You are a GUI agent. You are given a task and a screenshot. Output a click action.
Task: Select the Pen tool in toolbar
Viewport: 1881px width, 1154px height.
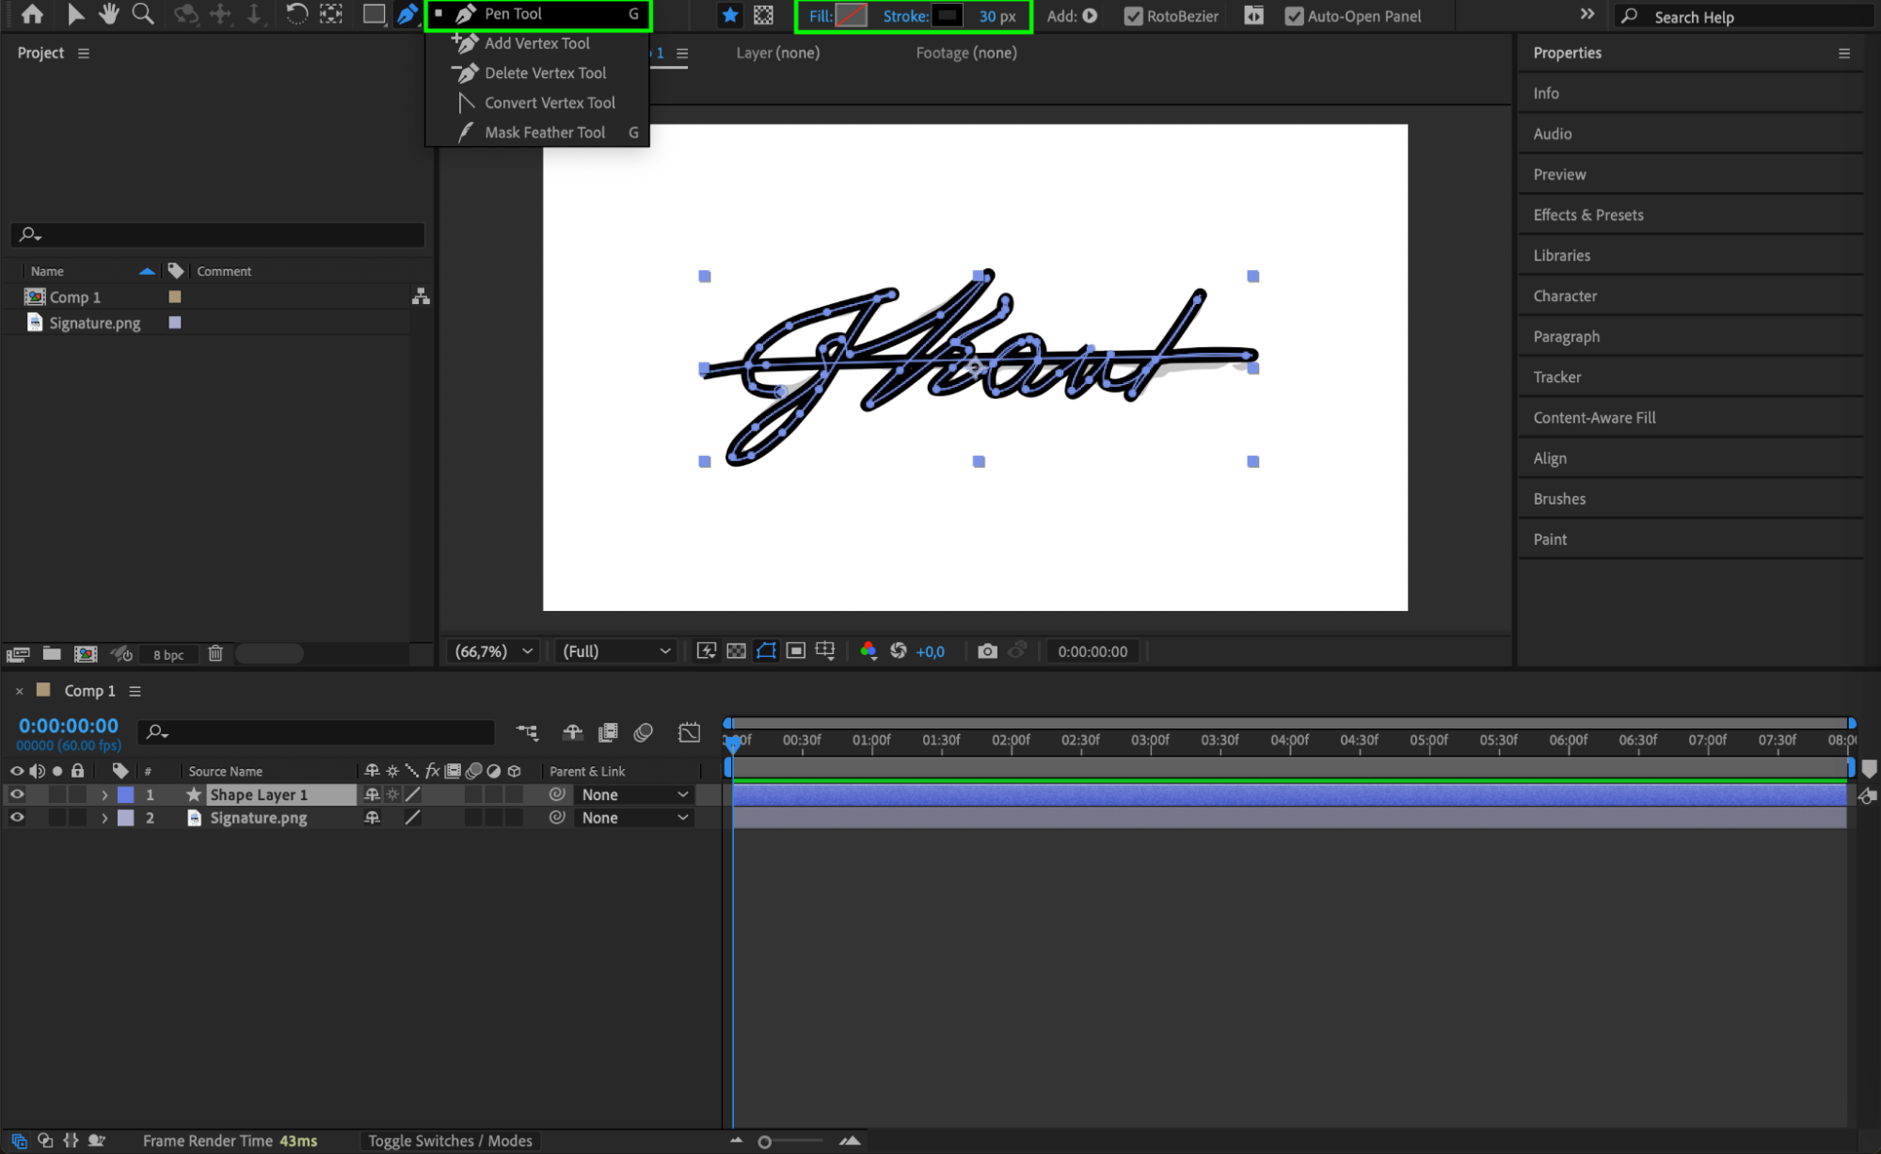coord(407,14)
